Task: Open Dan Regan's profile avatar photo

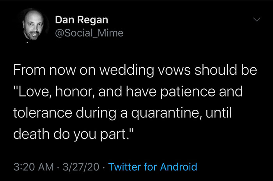Action: pos(33,25)
